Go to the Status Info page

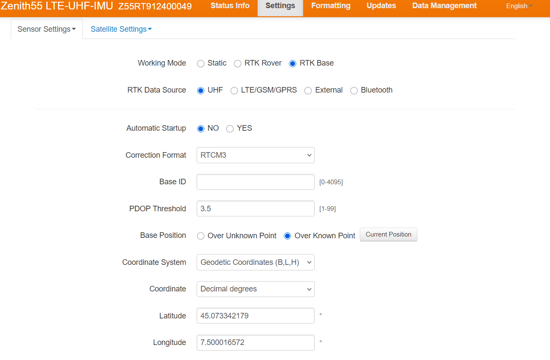pyautogui.click(x=230, y=6)
